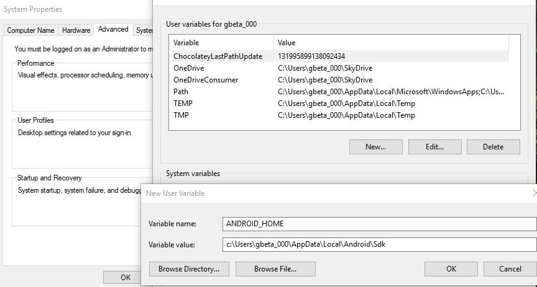The width and height of the screenshot is (537, 287).
Task: Cancel the New User Variable dialog
Action: point(510,269)
